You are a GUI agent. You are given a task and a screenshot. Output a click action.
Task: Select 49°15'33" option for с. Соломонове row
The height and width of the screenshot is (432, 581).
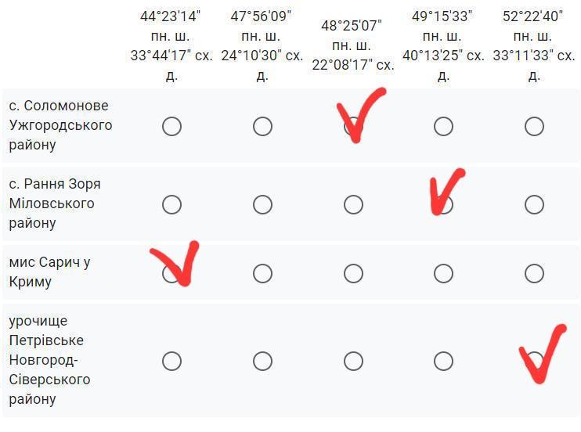pyautogui.click(x=443, y=126)
